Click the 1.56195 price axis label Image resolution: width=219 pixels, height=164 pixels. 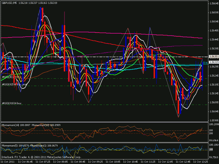click(214, 85)
